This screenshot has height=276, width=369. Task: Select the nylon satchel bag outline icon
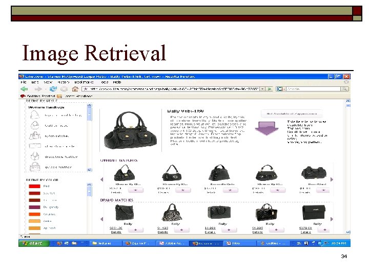35,135
